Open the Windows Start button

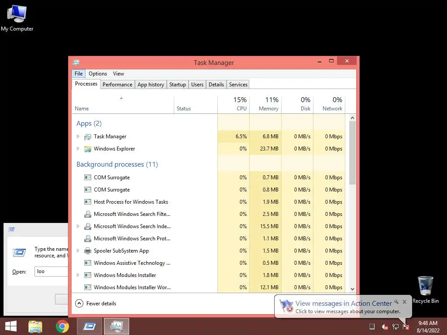point(11,326)
